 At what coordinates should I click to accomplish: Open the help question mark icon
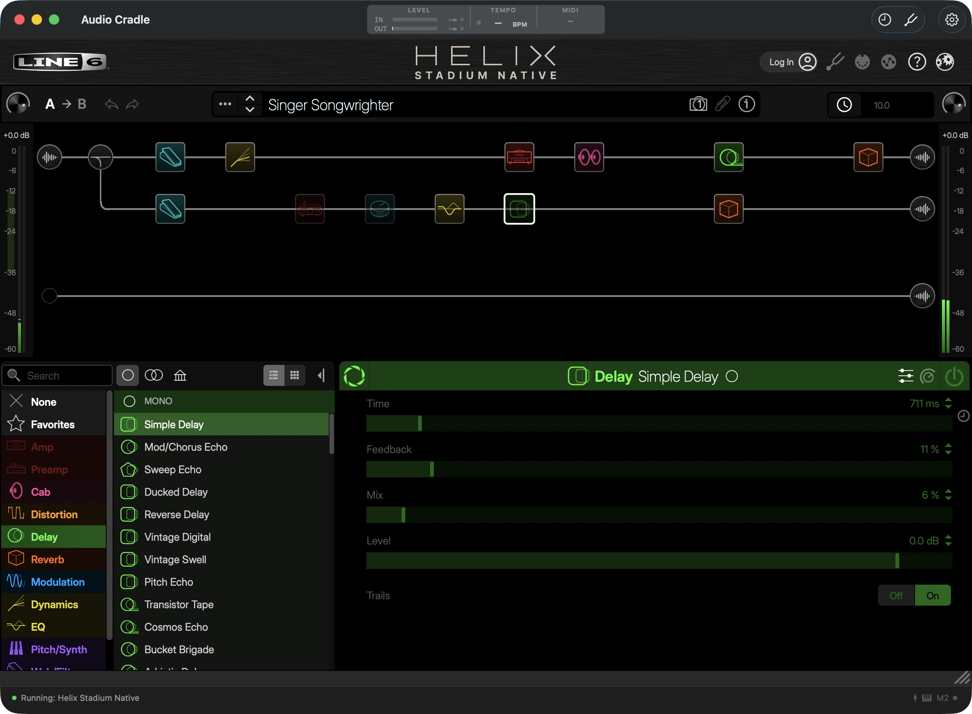[916, 62]
